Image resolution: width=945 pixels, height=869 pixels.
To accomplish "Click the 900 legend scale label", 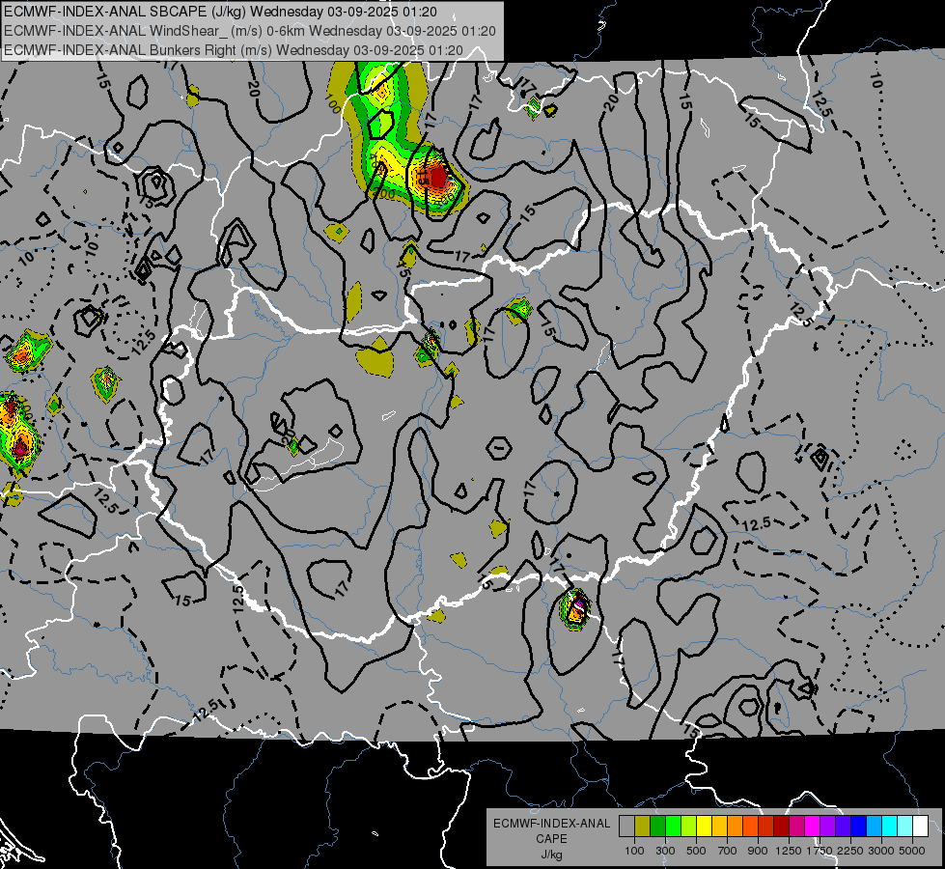I will point(758,851).
